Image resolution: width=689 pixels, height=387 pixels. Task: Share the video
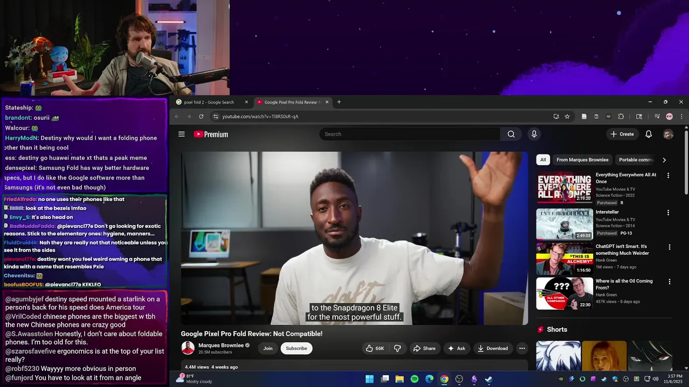point(424,348)
